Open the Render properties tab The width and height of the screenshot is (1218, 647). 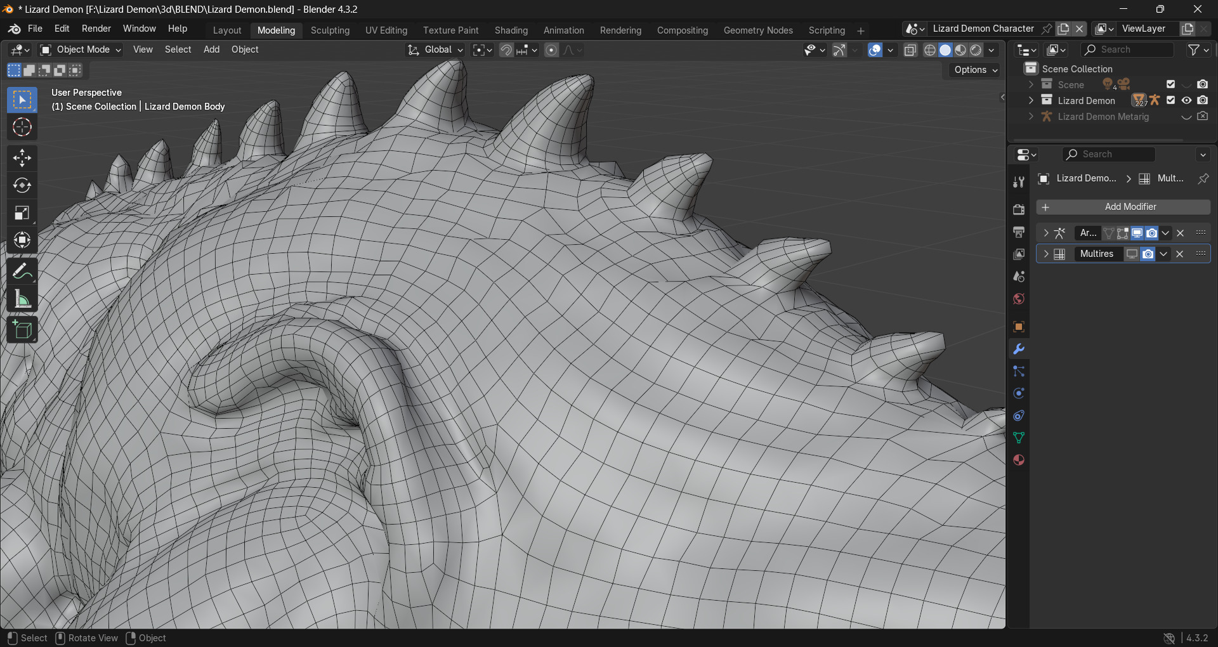(x=1019, y=209)
